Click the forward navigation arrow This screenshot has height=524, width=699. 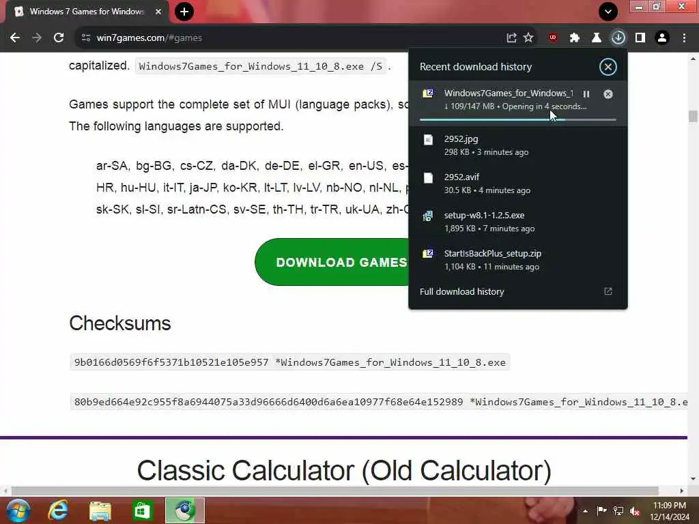[37, 38]
